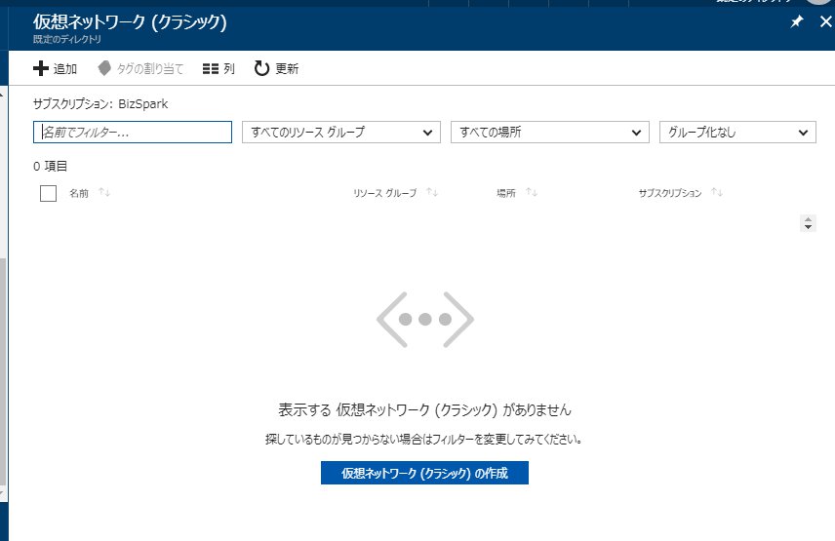835x541 pixels.
Task: Click the 更新 refresh icon
Action: (x=261, y=68)
